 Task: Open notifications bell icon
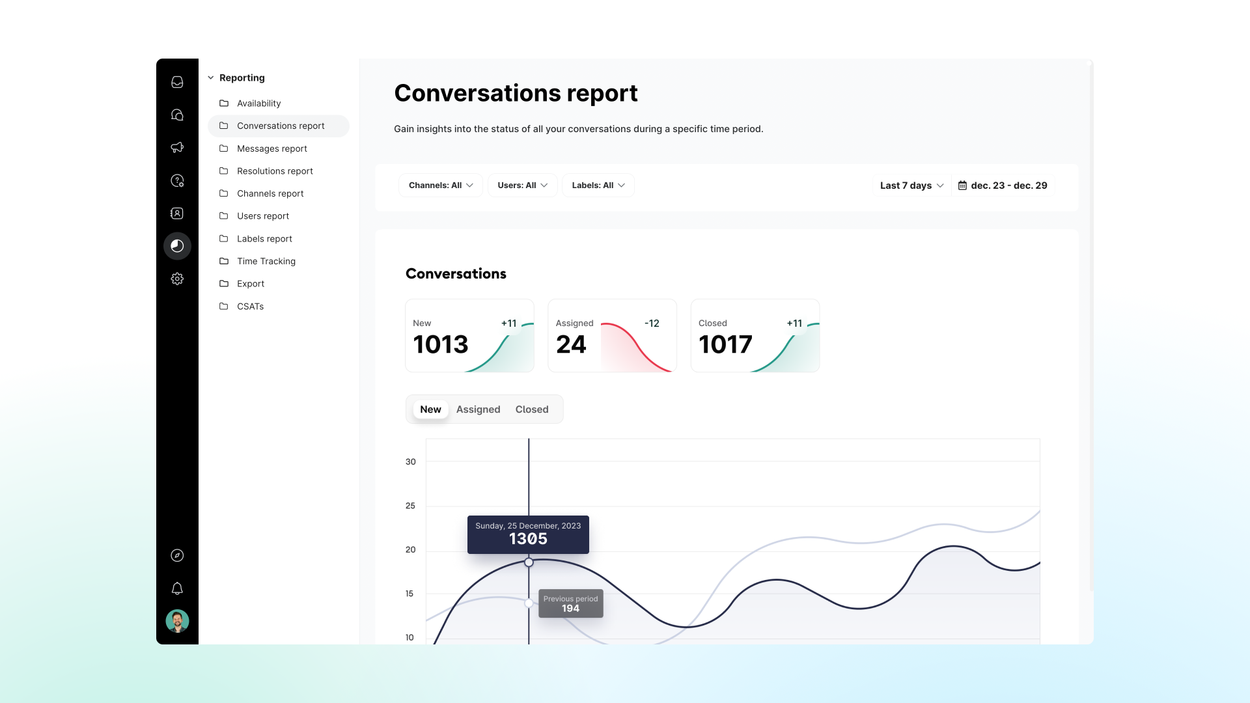coord(177,588)
